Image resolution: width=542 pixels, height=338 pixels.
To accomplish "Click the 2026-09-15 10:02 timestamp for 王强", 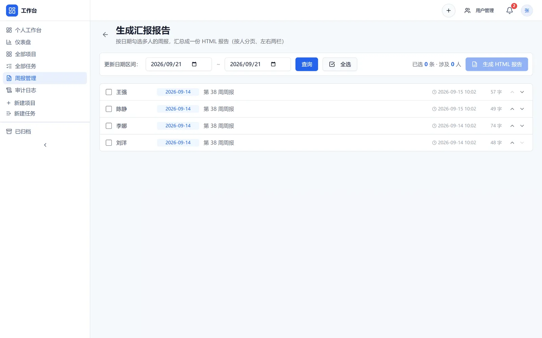I will pos(454,92).
